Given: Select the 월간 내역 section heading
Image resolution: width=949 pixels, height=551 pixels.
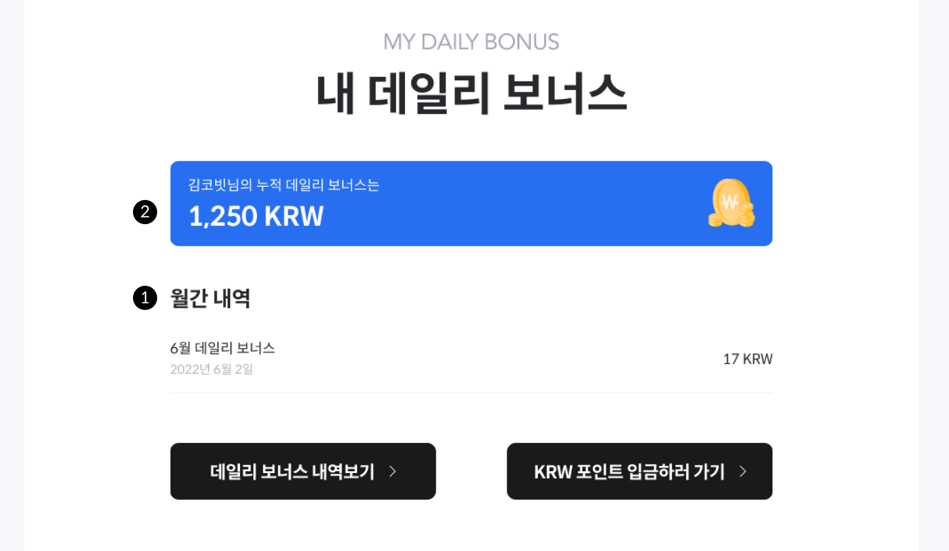Looking at the screenshot, I should click(210, 298).
